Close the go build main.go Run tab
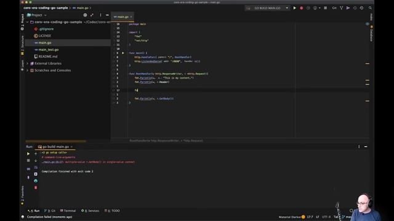 (x=71, y=147)
